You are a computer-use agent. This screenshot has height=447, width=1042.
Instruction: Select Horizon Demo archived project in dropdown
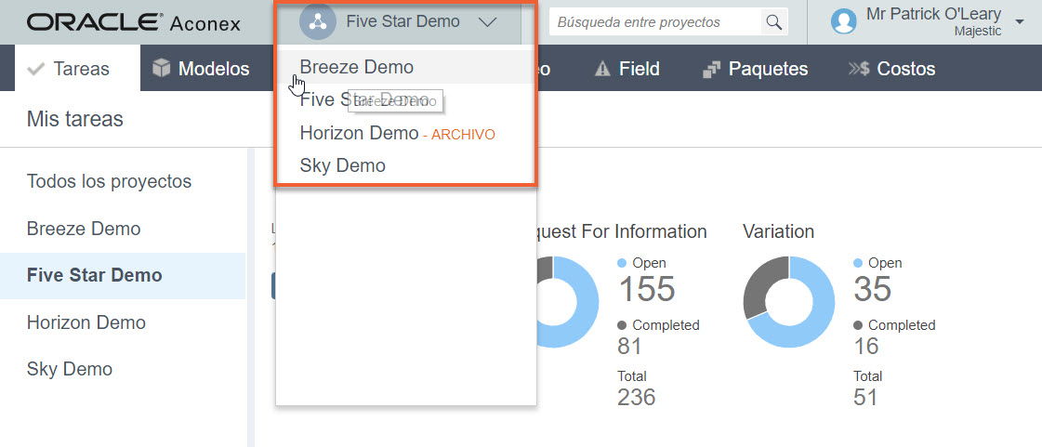[x=405, y=134]
